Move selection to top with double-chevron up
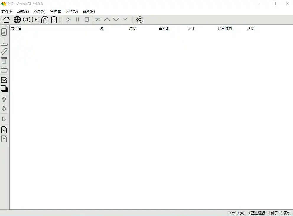Image resolution: width=293 pixels, height=216 pixels. 98,20
